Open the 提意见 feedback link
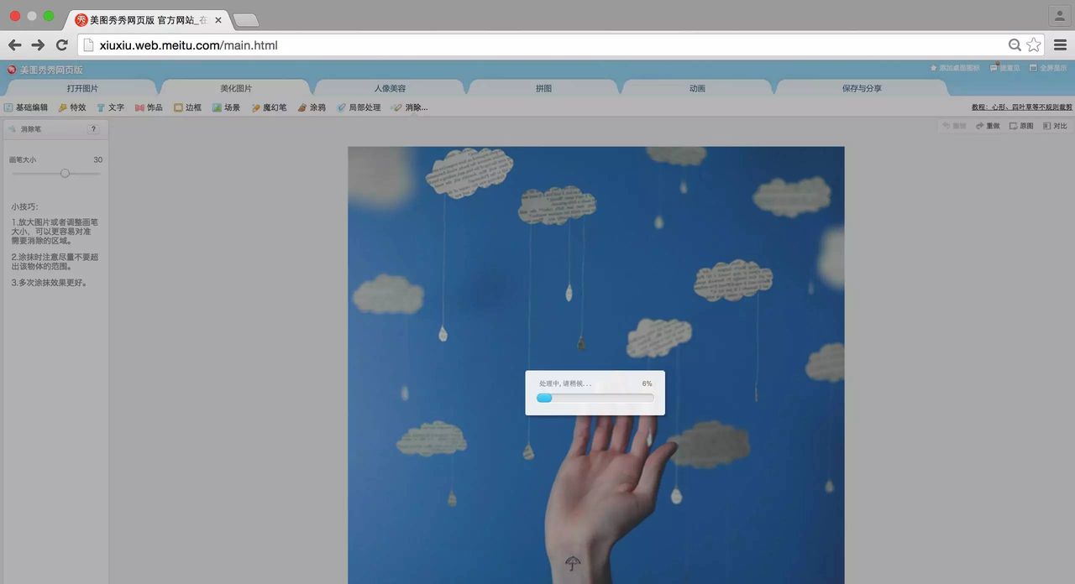Viewport: 1075px width, 584px height. click(x=1004, y=68)
